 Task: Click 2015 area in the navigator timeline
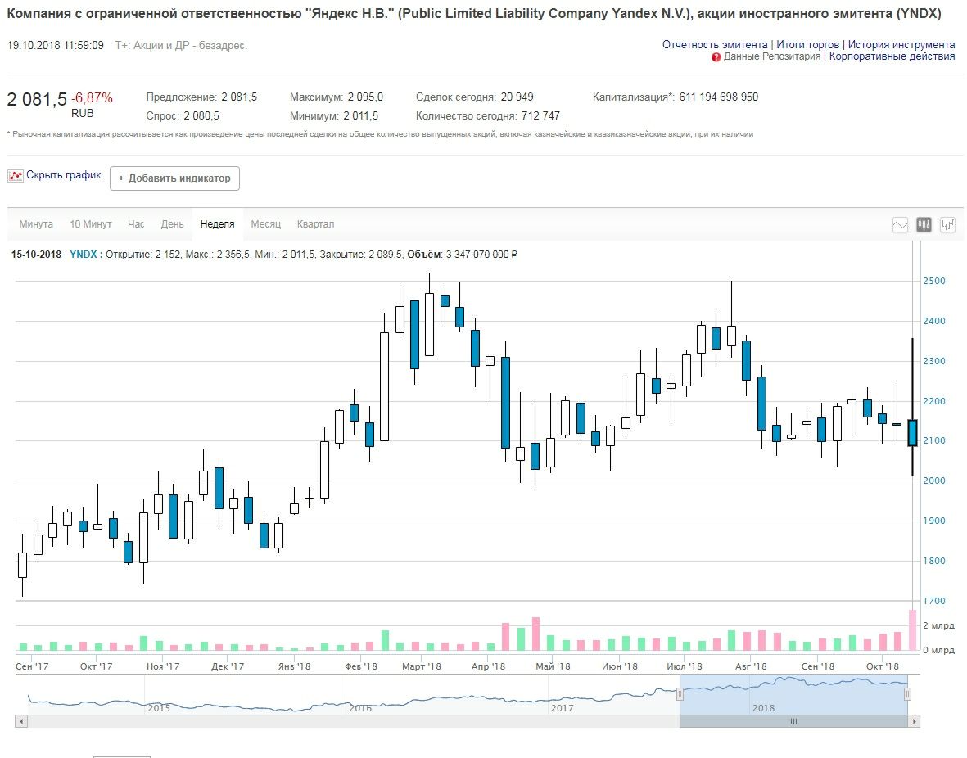[159, 708]
